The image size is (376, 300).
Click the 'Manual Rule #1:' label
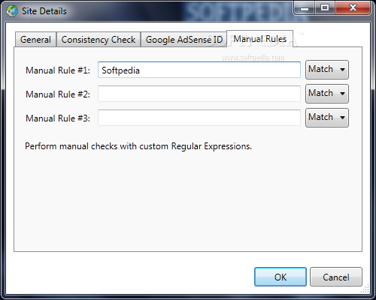(58, 70)
